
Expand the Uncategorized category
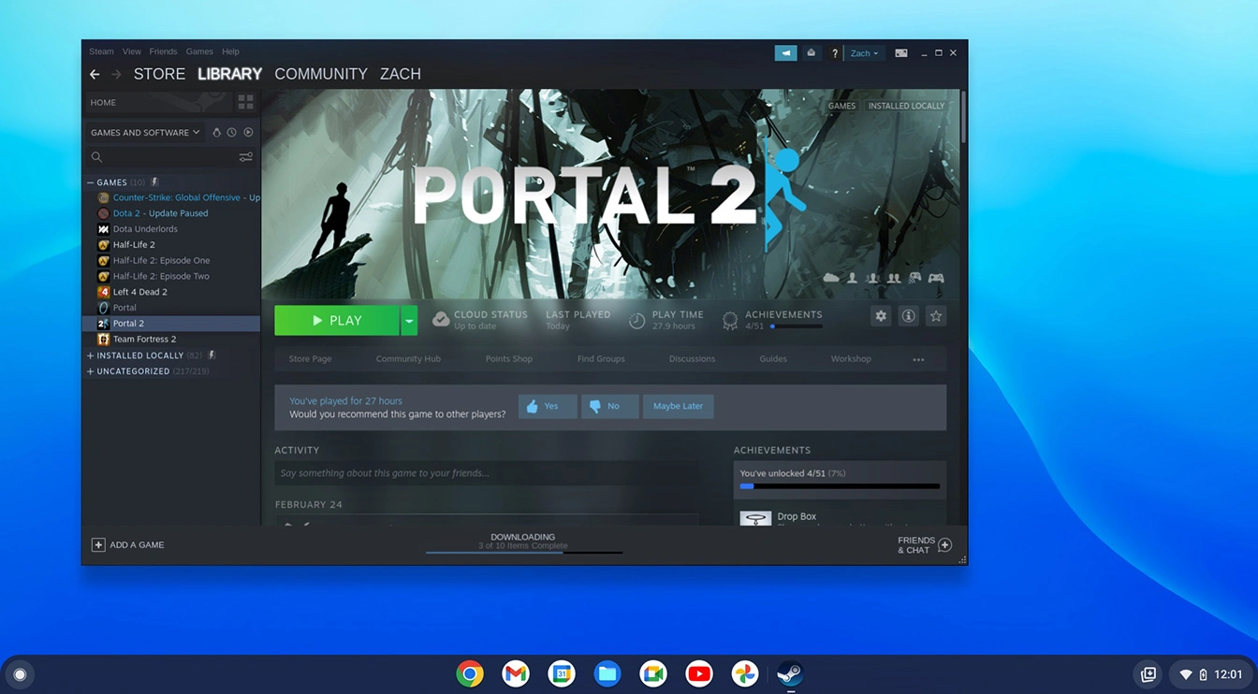point(91,371)
